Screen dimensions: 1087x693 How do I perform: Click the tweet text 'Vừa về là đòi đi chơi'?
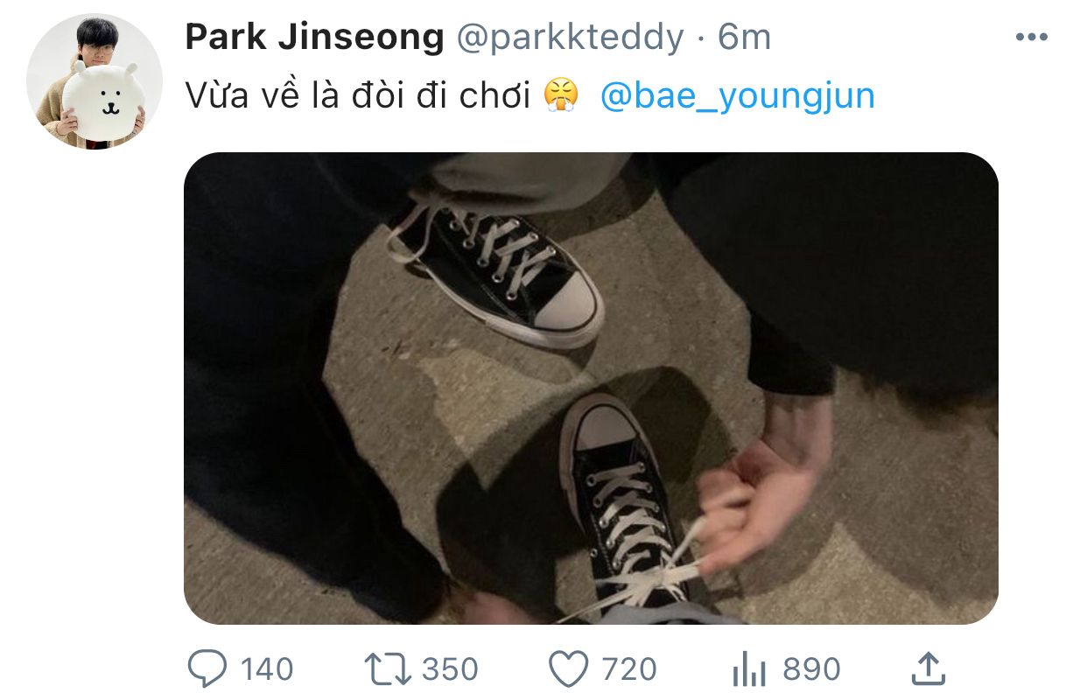tap(359, 95)
